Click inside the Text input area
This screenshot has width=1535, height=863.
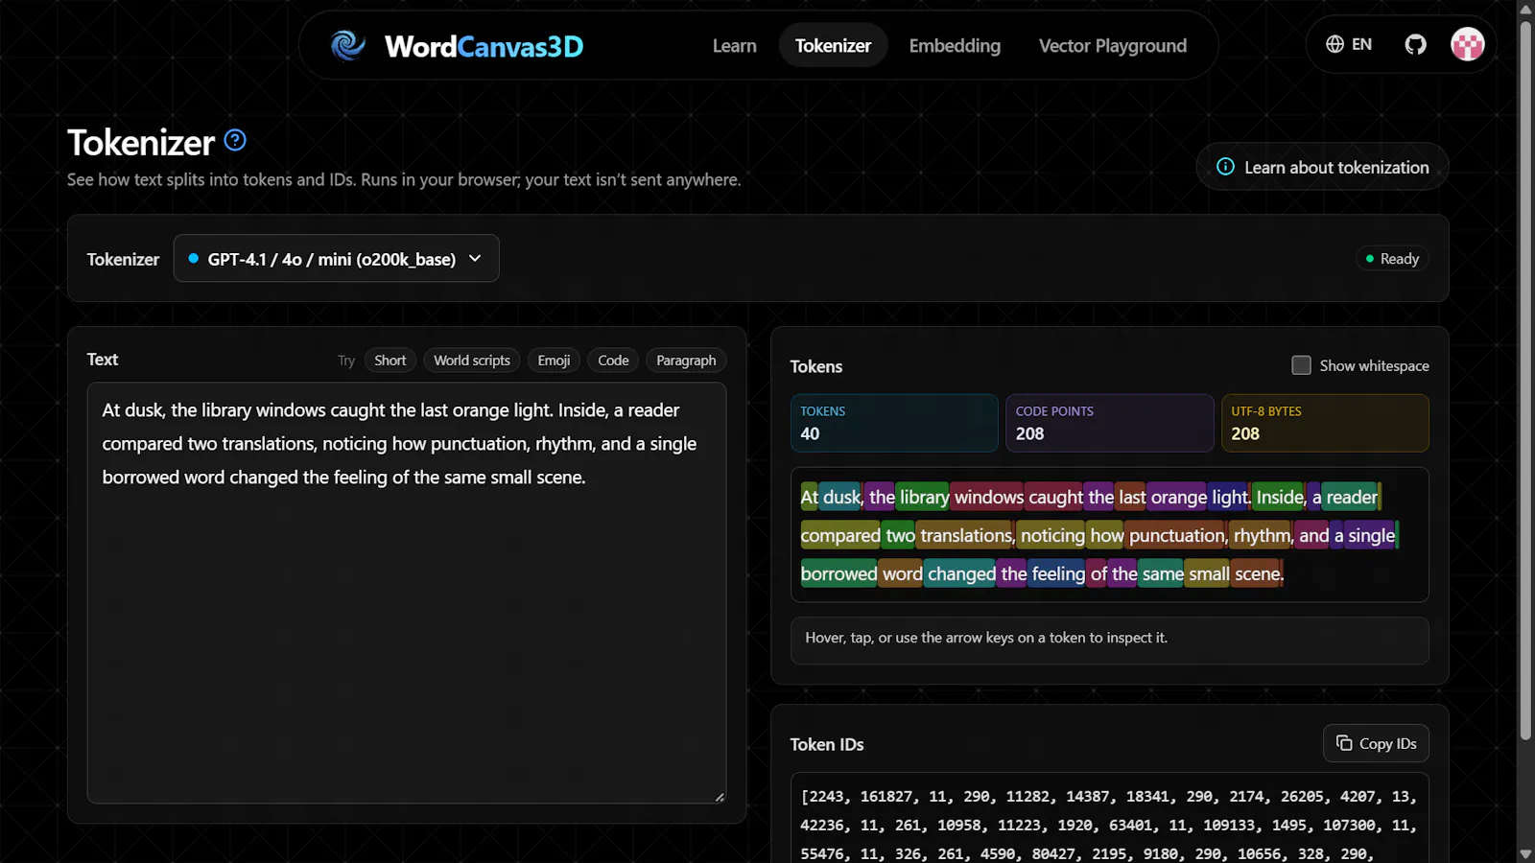pyautogui.click(x=407, y=593)
